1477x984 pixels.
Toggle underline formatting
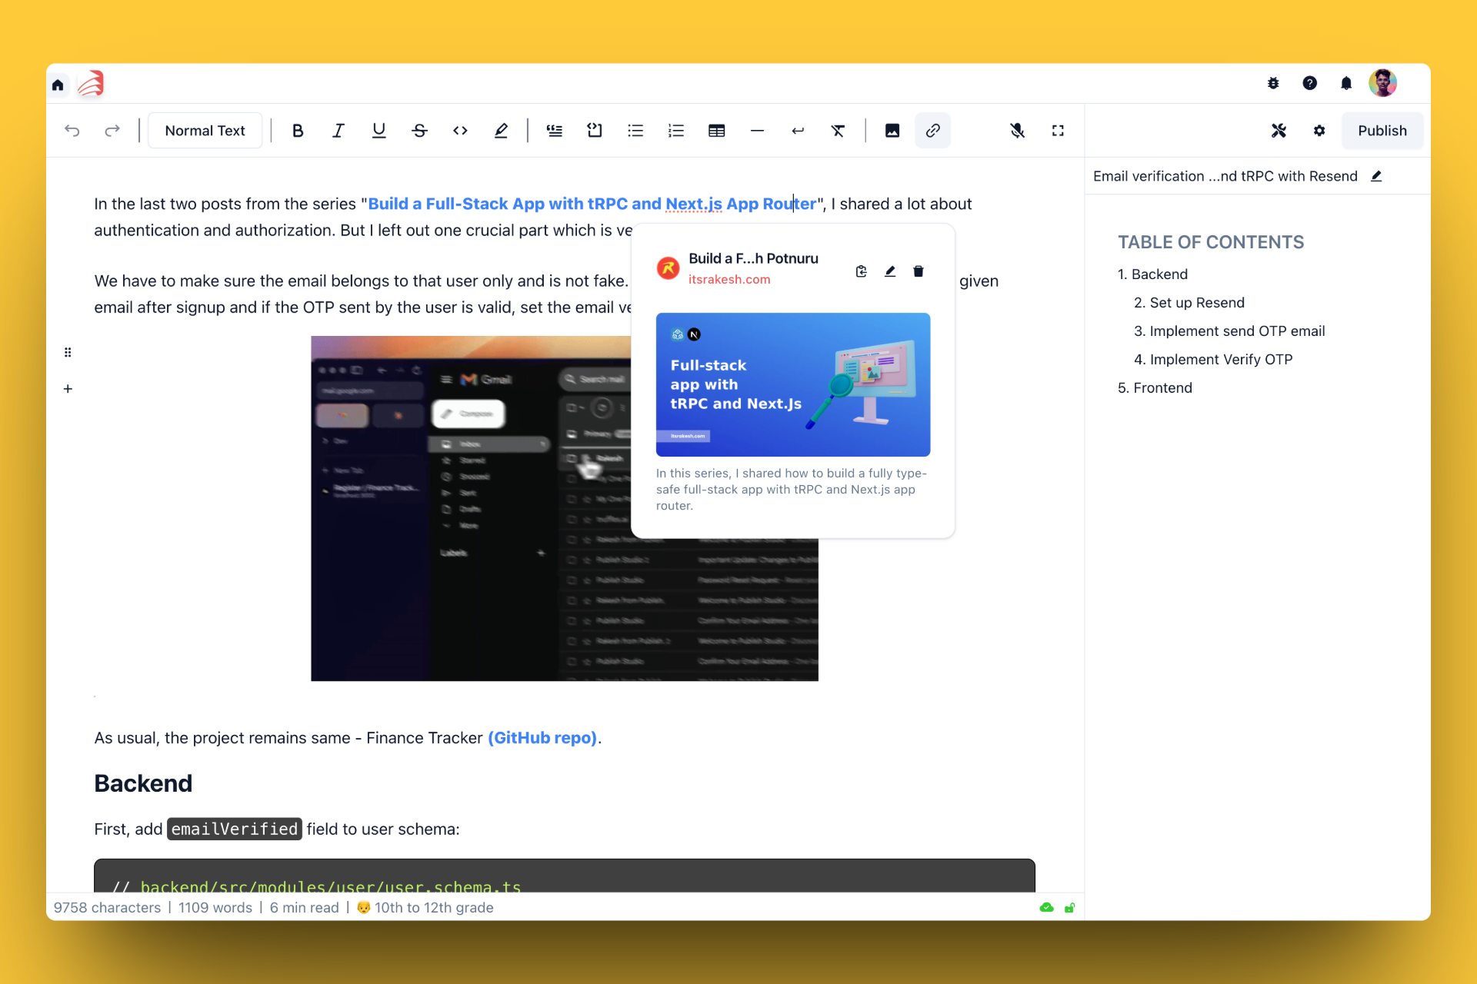[378, 130]
